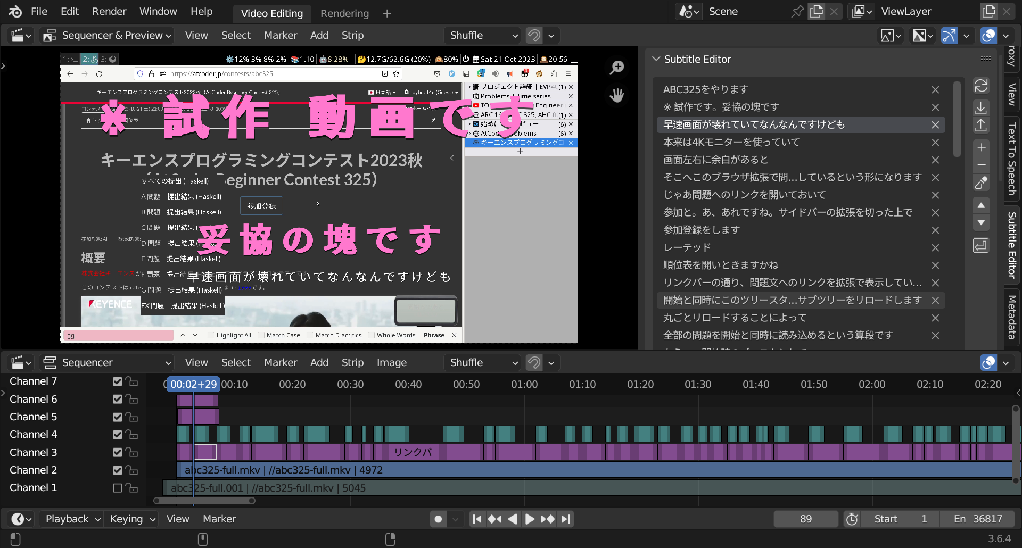Image resolution: width=1022 pixels, height=548 pixels.
Task: Click the Play animation button
Action: click(x=530, y=519)
